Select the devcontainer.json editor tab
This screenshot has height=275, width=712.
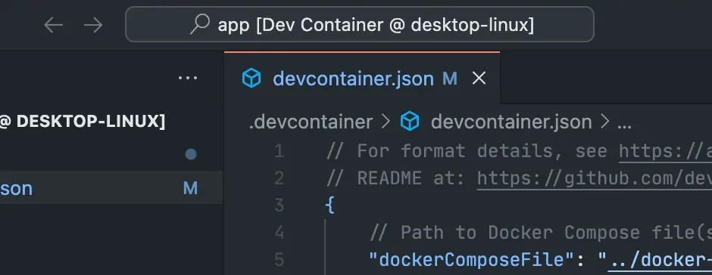[x=362, y=79]
